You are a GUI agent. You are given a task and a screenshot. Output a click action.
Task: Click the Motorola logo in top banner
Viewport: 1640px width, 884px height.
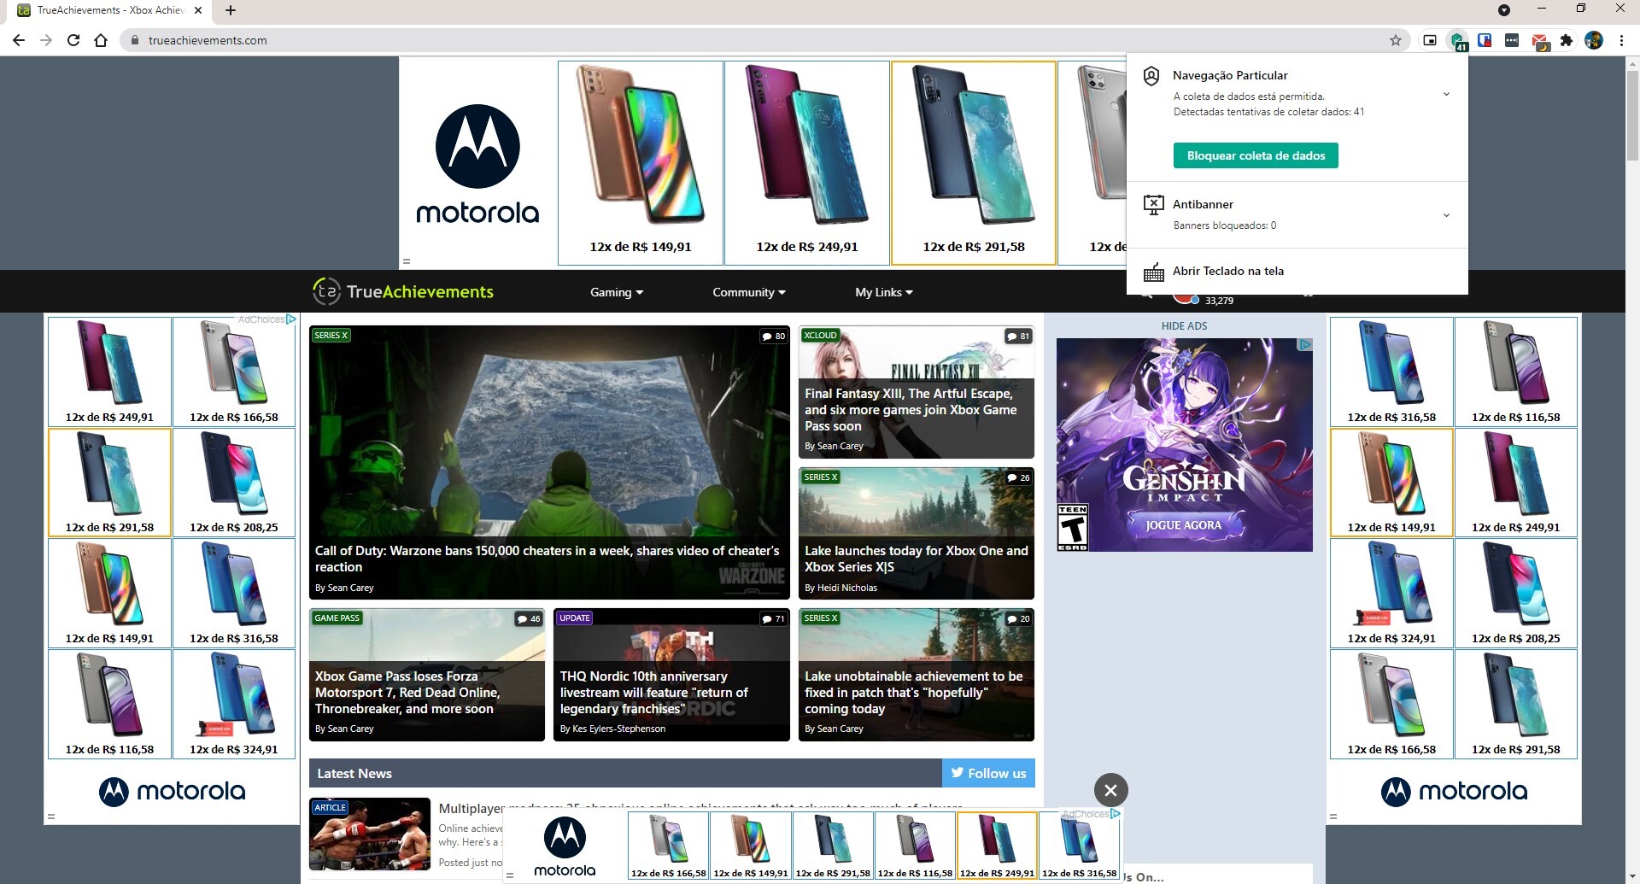coord(477,164)
